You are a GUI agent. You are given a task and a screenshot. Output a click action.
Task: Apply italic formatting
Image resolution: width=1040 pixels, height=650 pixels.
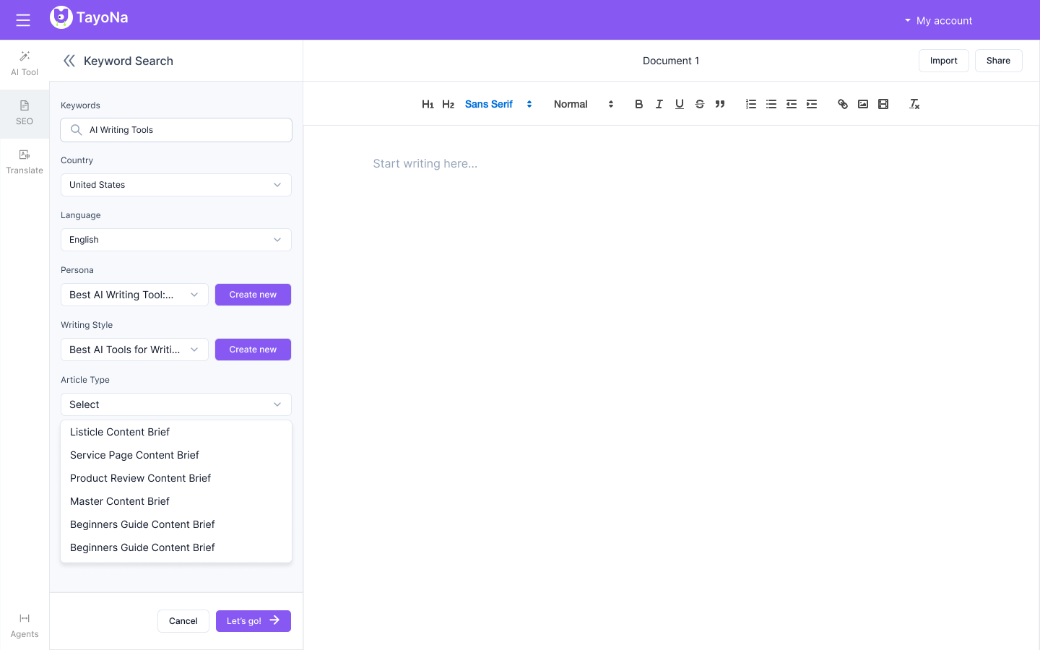tap(659, 104)
